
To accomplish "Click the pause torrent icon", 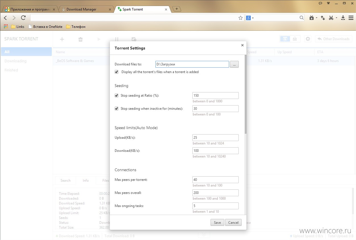I will point(117,39).
